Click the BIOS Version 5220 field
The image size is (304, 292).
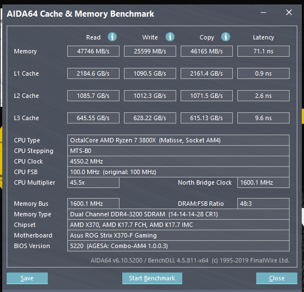tap(178, 246)
